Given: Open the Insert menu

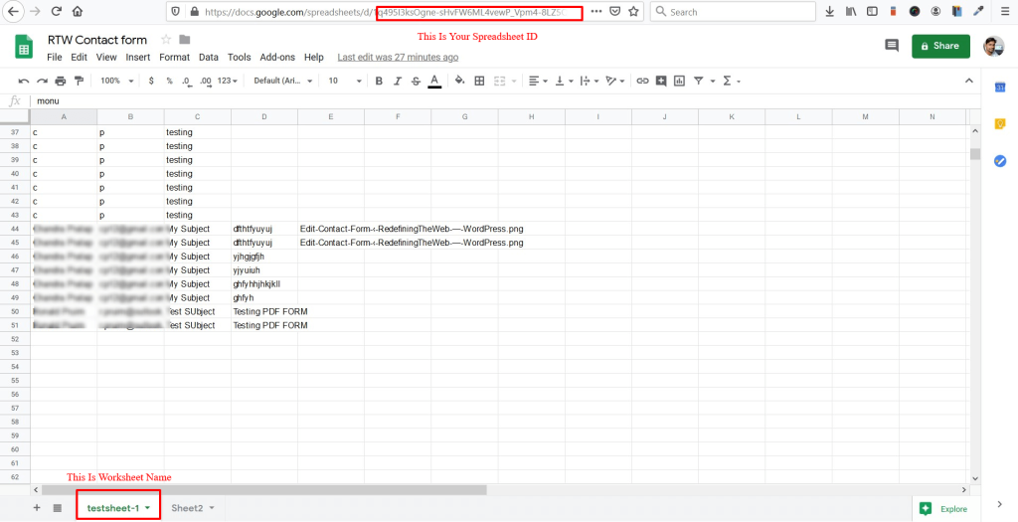Looking at the screenshot, I should coord(137,57).
